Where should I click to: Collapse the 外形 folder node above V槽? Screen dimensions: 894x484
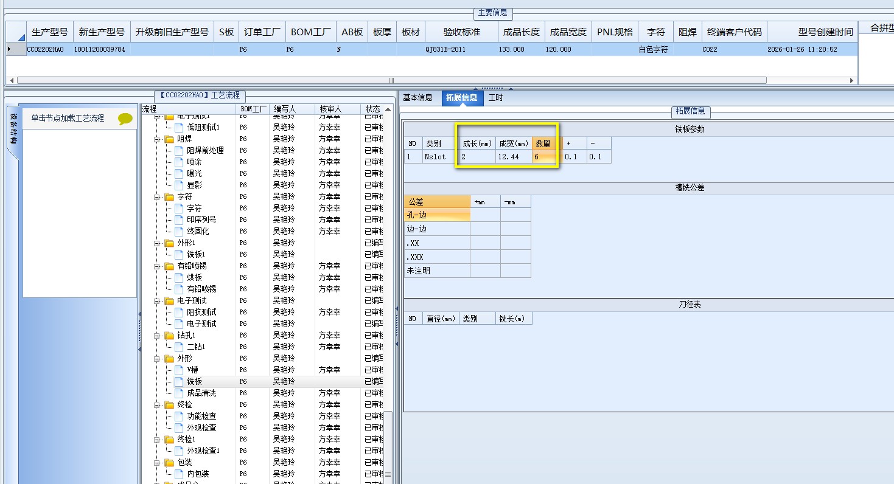[x=157, y=359]
